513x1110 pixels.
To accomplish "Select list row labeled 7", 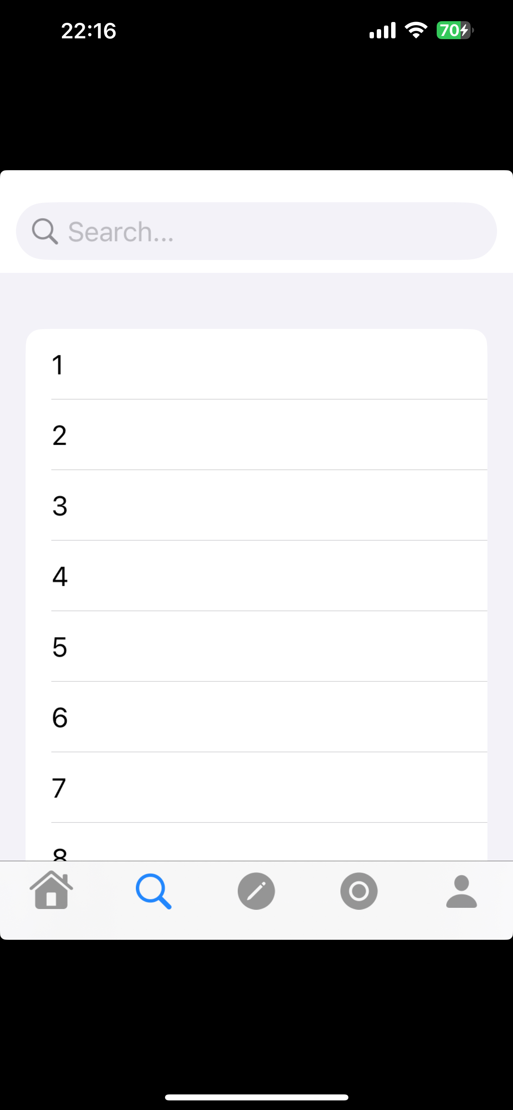I will 256,788.
